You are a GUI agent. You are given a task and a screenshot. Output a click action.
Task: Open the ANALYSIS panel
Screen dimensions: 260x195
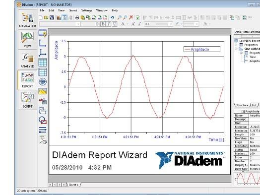point(27,60)
